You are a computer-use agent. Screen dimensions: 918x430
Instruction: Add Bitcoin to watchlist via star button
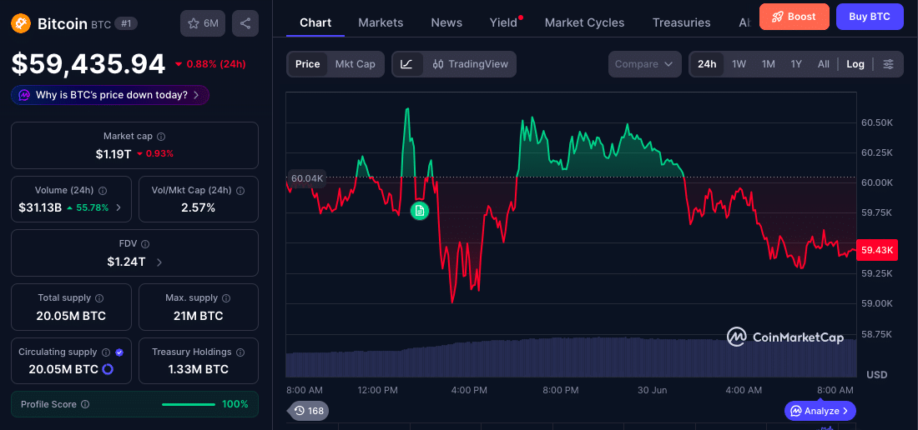(203, 23)
